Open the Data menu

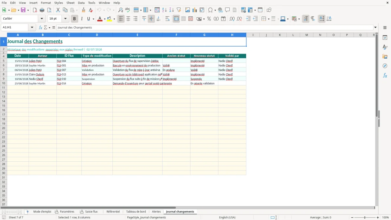(81, 3)
